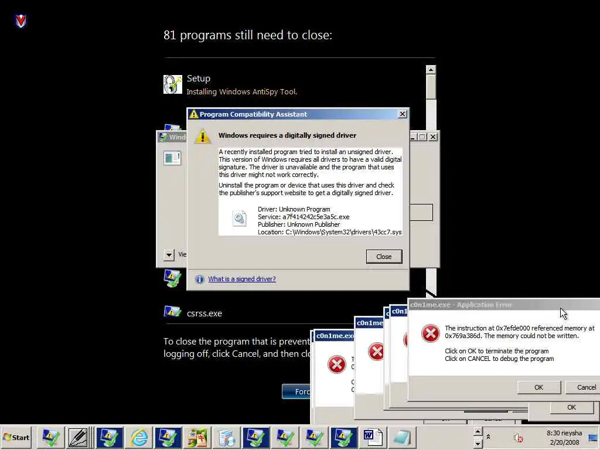Click the taskbar scroll up arrow
This screenshot has height=450, width=600.
(478, 432)
